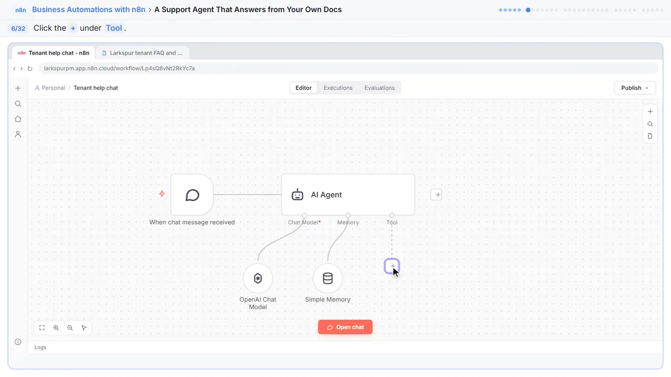671x377 pixels.
Task: Click the note icon at canvas right
Action: [650, 136]
